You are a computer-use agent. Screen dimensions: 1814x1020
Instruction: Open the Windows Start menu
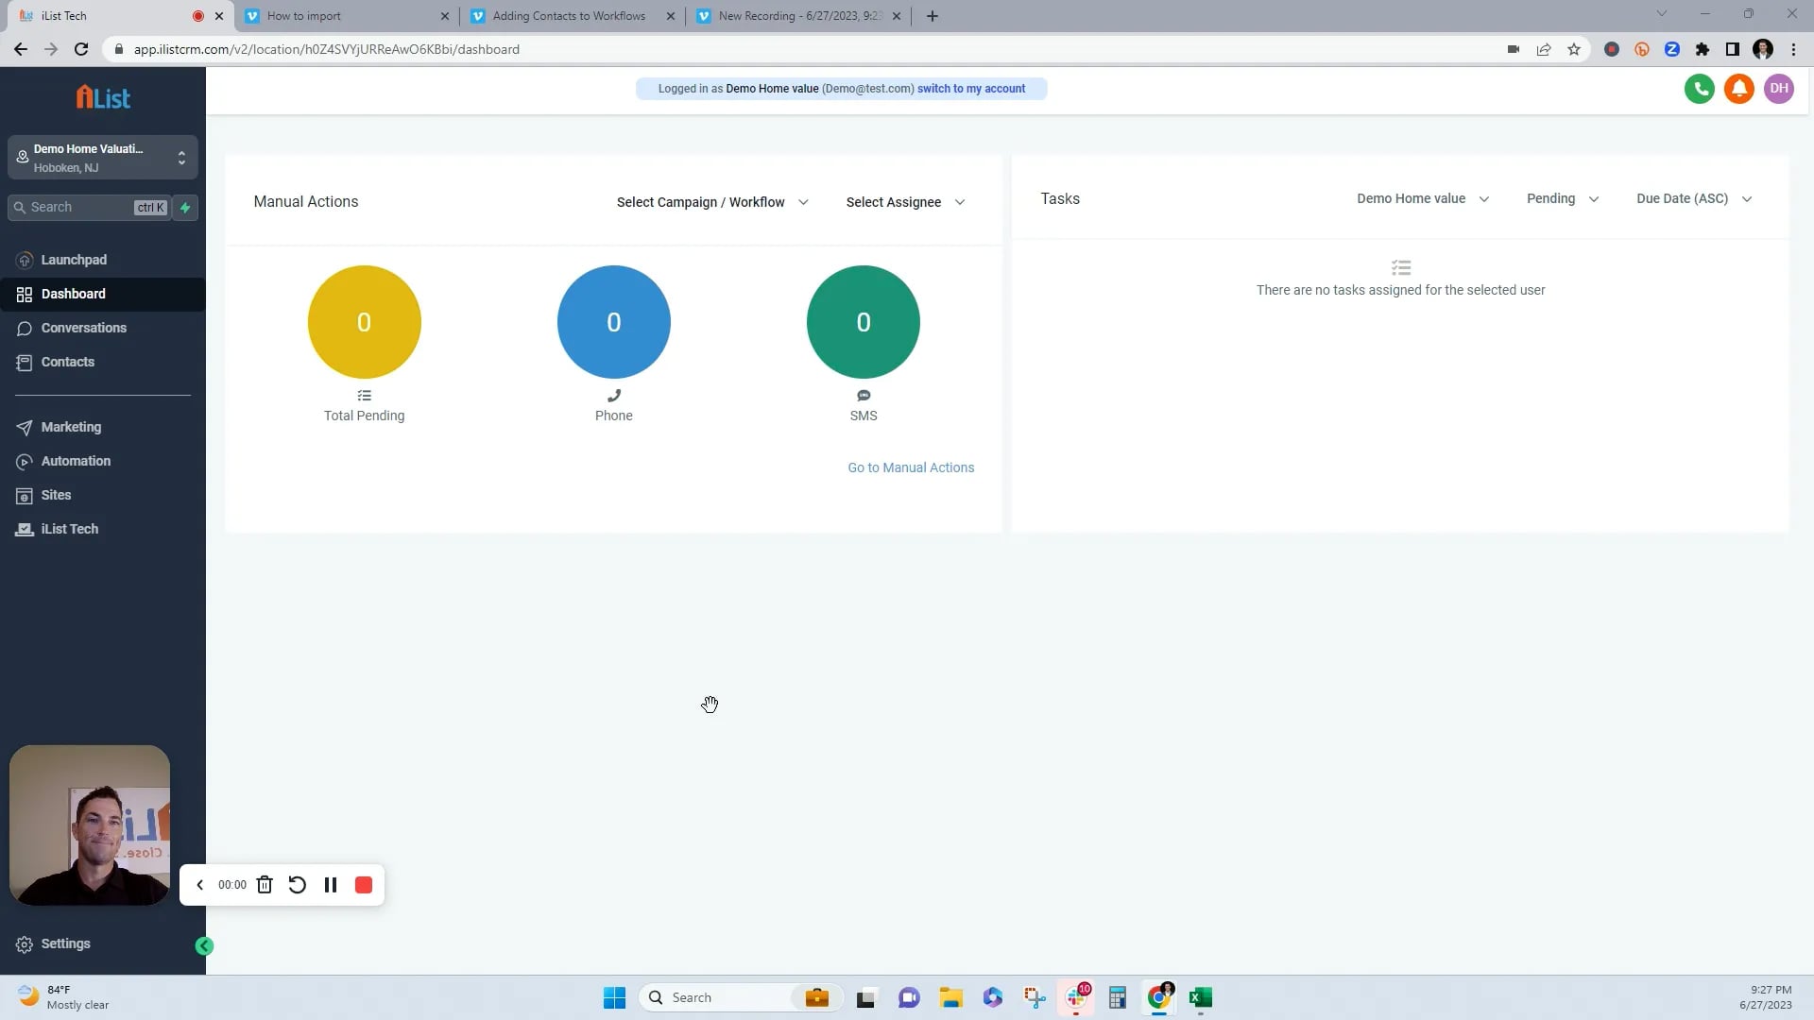coord(614,997)
